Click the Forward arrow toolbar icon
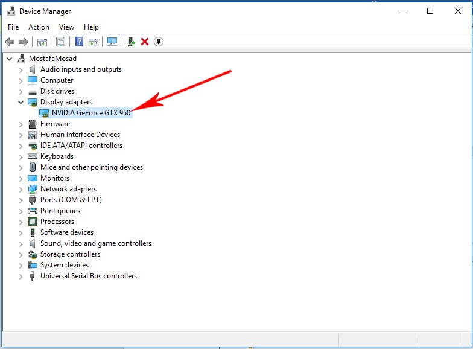The width and height of the screenshot is (473, 349). pyautogui.click(x=24, y=42)
